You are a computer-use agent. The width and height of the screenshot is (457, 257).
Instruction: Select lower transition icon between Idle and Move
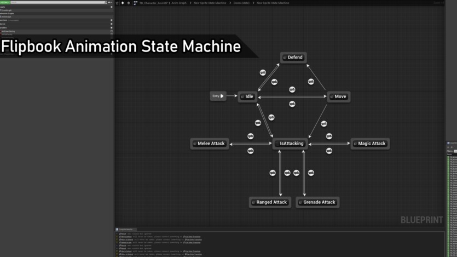click(x=292, y=104)
